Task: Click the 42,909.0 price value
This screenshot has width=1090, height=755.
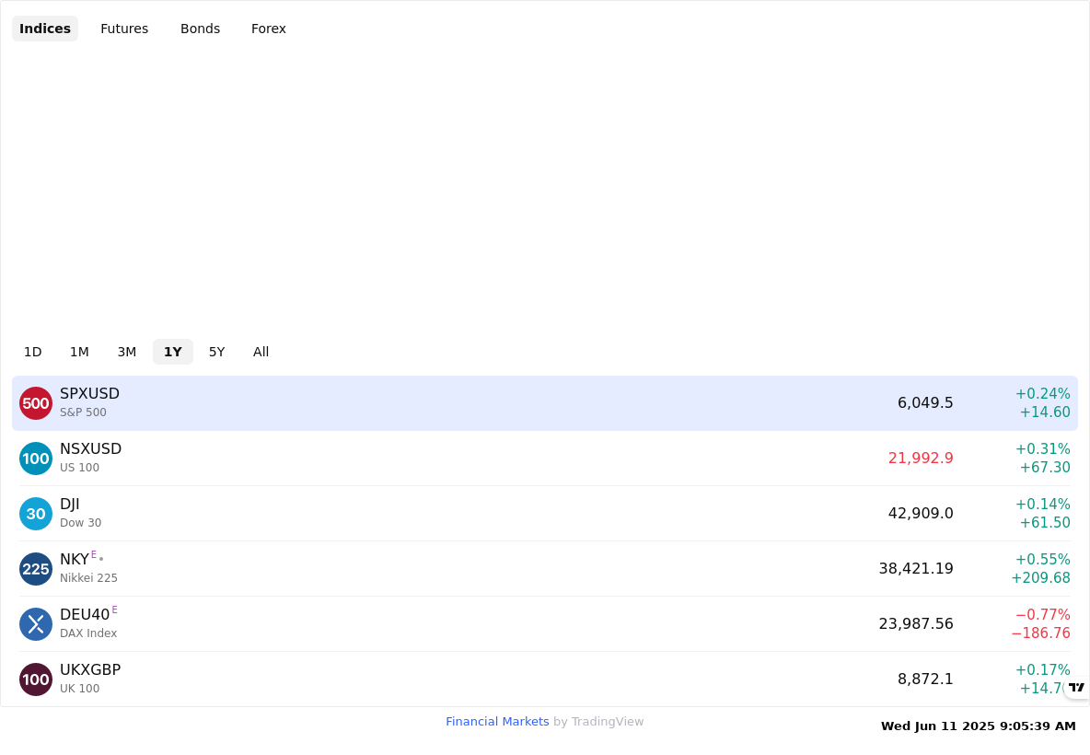Action: click(x=921, y=513)
